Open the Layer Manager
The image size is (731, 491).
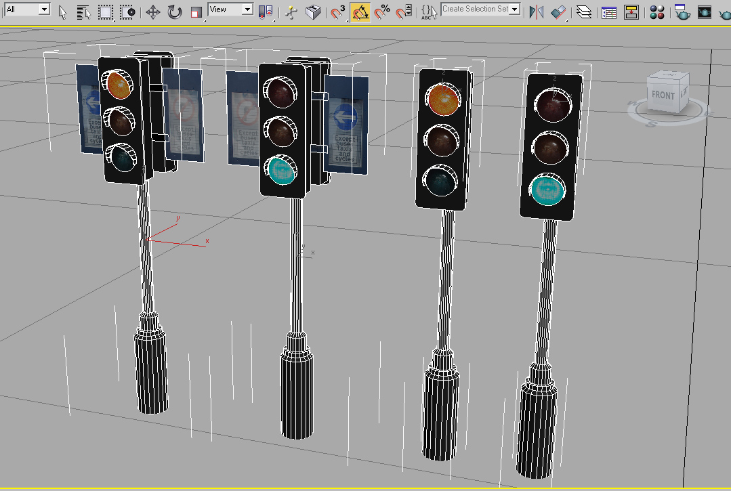coord(584,12)
